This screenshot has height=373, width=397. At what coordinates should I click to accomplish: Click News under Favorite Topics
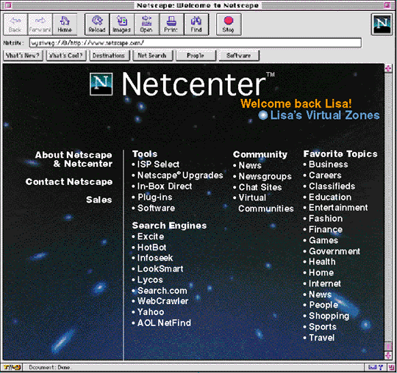[x=320, y=294]
